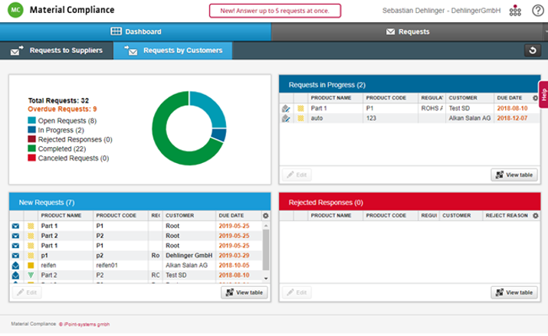Select due date 2018-12-07 cell
Screen dimensions: 548x336
[512, 119]
